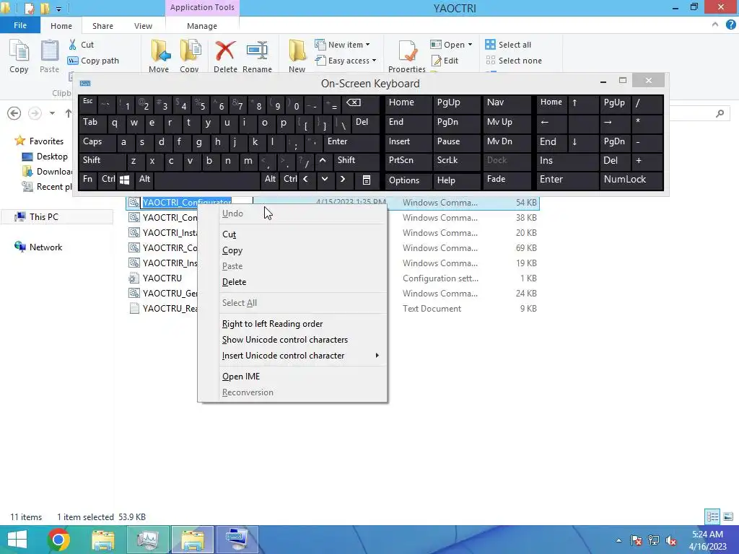Viewport: 739px width, 554px height.
Task: Switch to large icons view in status bar
Action: pyautogui.click(x=728, y=516)
